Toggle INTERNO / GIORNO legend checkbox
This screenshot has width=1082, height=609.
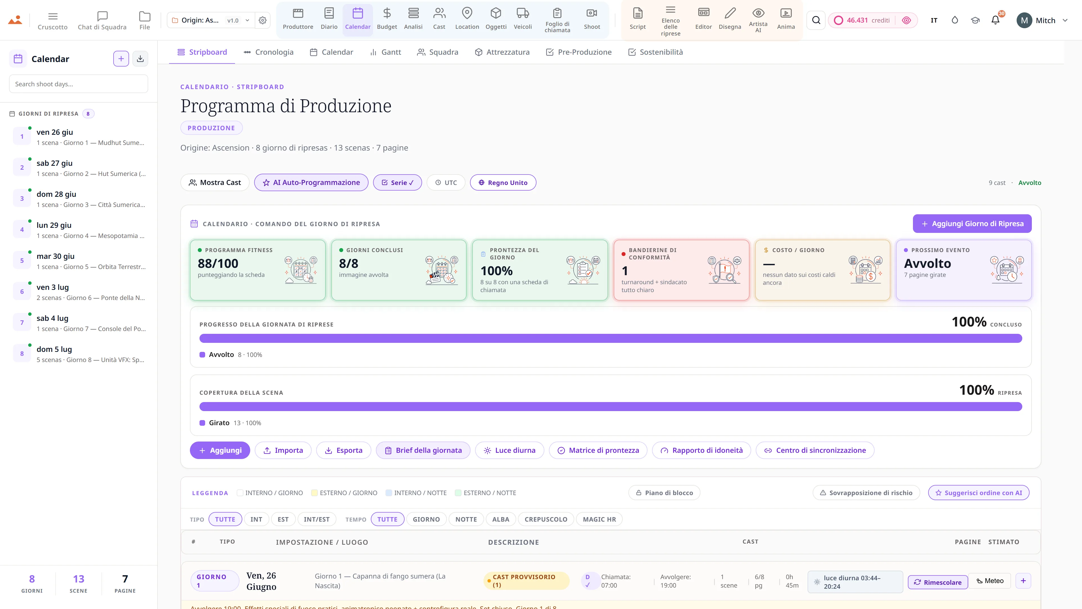(240, 493)
